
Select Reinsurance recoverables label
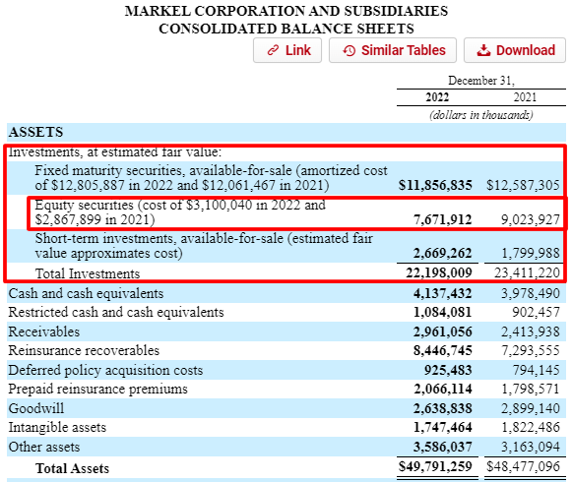(x=84, y=350)
